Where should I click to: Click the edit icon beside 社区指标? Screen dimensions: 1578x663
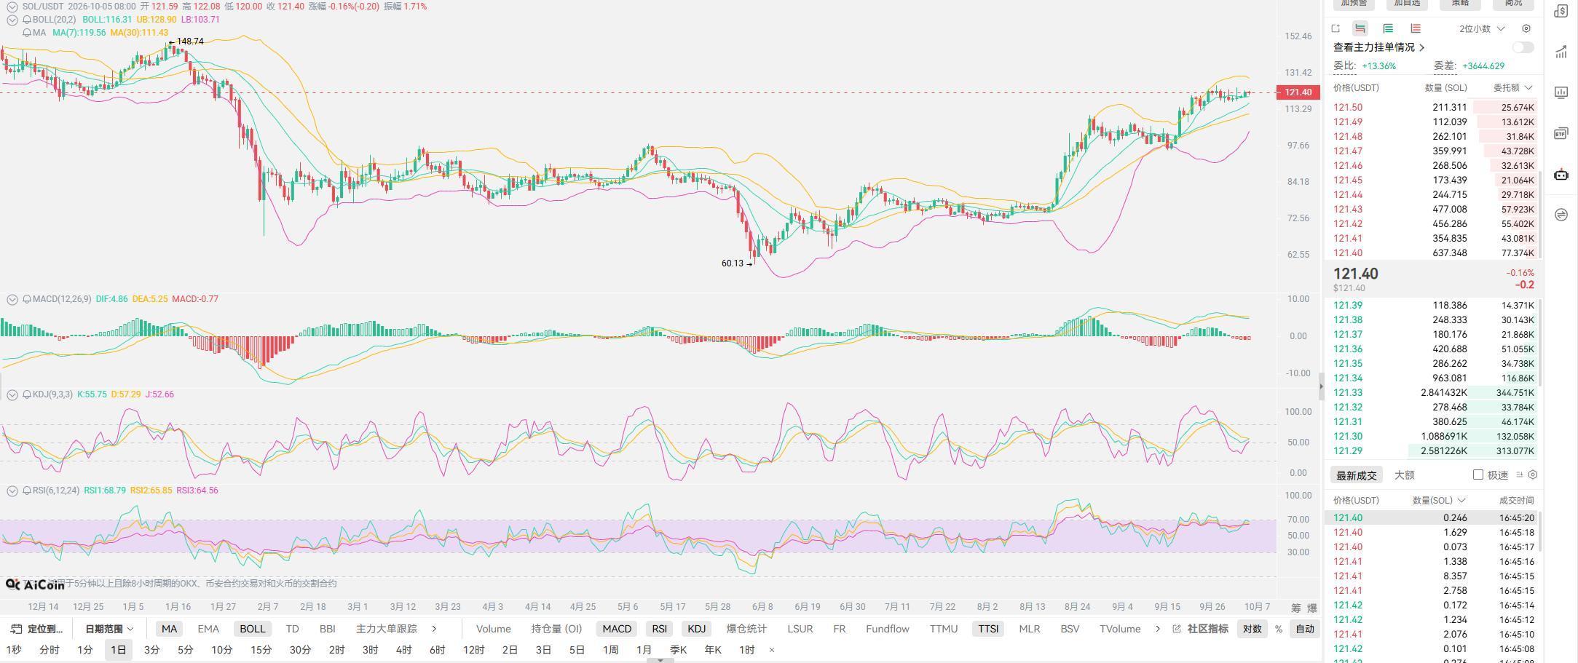tap(1176, 629)
